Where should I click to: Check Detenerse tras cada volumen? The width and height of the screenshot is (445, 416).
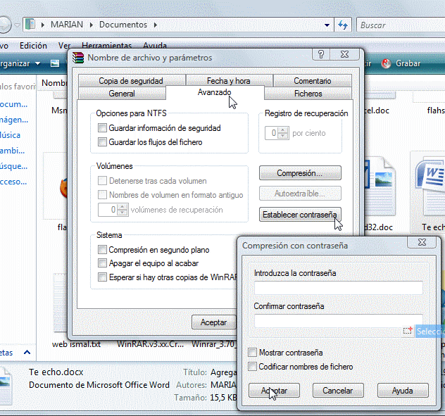[x=102, y=181]
